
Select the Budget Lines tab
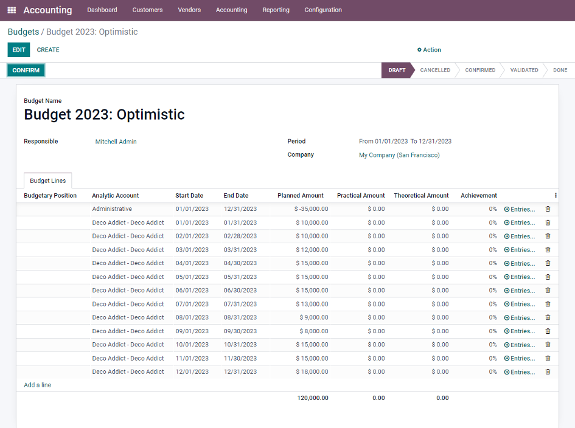47,181
